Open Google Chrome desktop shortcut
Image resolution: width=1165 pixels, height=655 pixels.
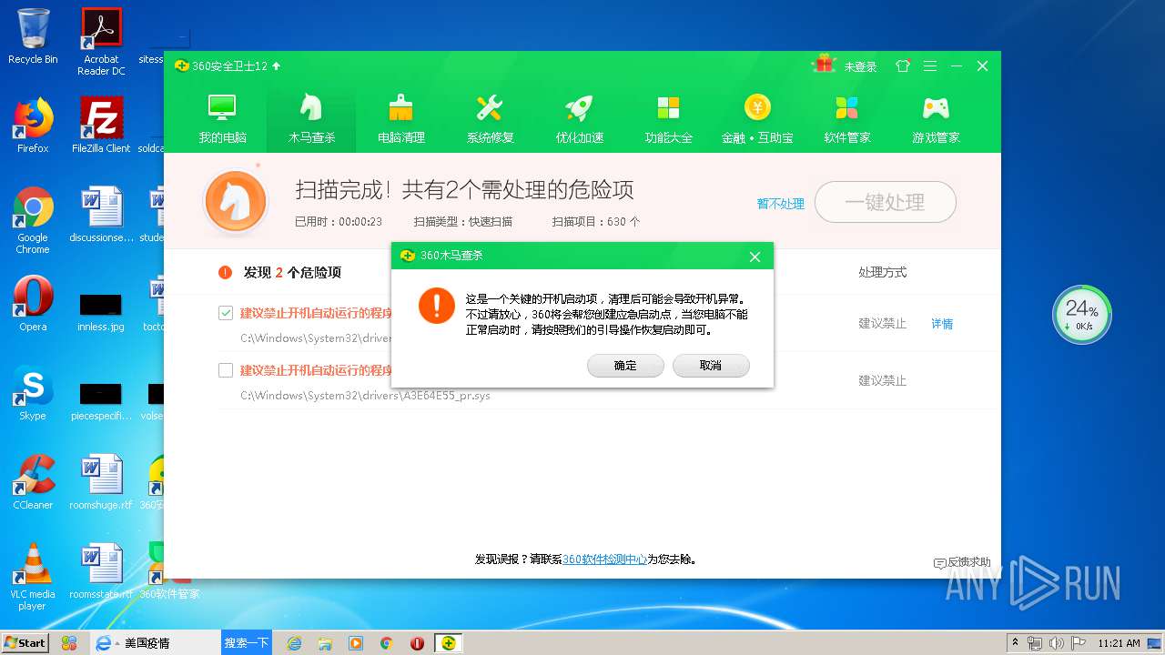(33, 220)
